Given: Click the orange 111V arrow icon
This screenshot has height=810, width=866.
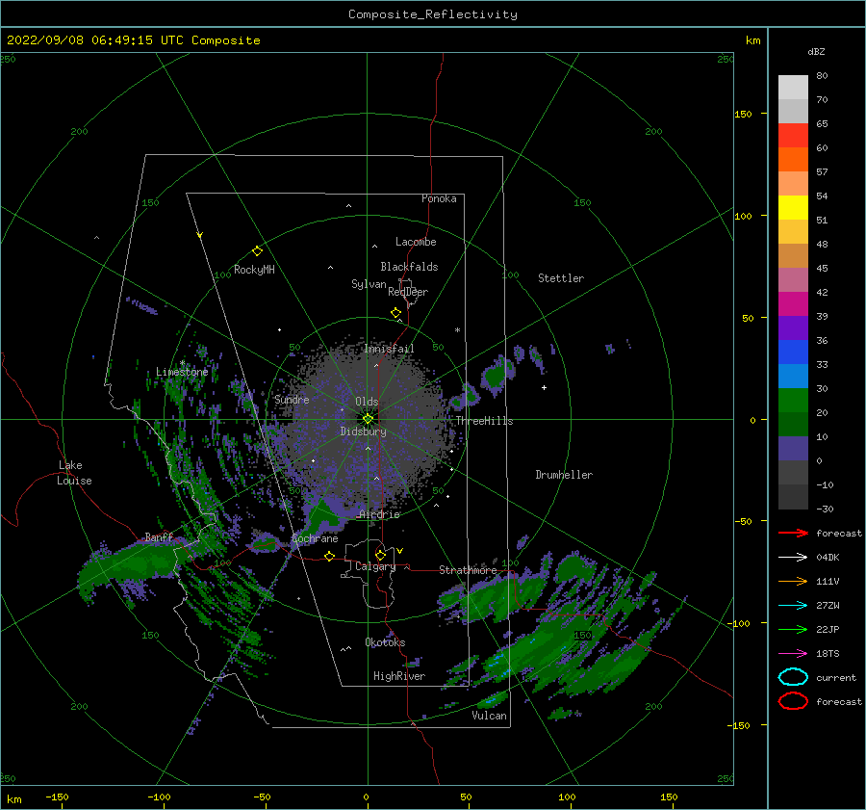Looking at the screenshot, I should [x=793, y=581].
